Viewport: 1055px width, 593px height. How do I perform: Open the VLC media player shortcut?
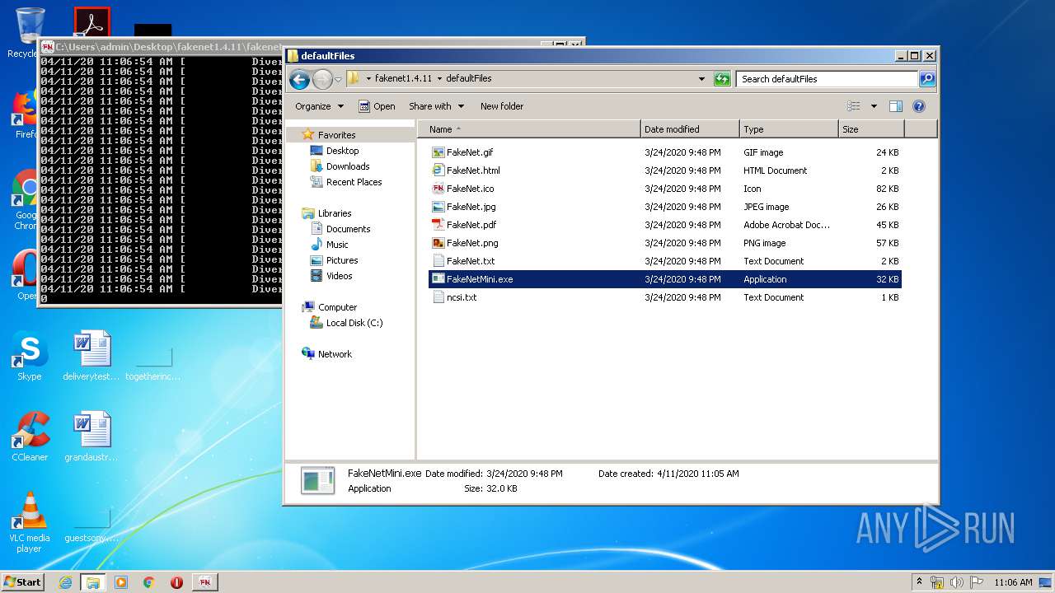click(30, 522)
